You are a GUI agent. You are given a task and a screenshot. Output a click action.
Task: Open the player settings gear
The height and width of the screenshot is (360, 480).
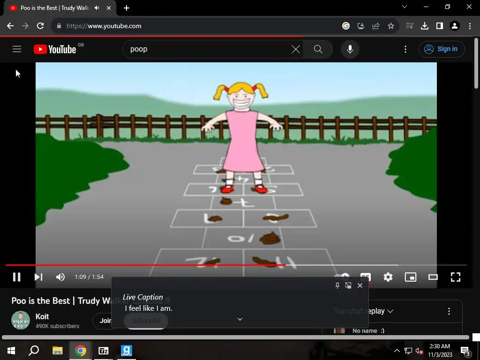[x=388, y=277]
